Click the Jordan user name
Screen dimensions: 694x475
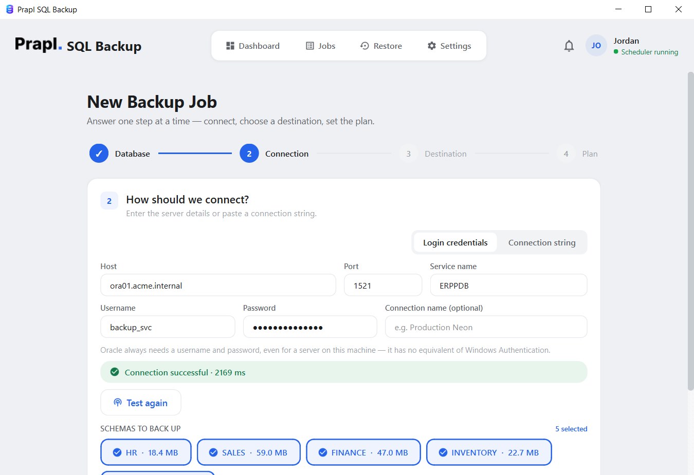626,41
